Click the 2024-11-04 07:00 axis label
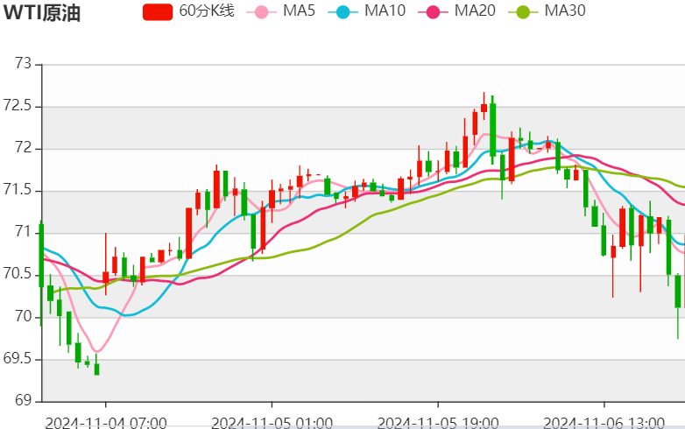 pyautogui.click(x=106, y=423)
